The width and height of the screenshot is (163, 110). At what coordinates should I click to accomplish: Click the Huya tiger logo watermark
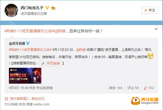pyautogui.click(x=145, y=101)
